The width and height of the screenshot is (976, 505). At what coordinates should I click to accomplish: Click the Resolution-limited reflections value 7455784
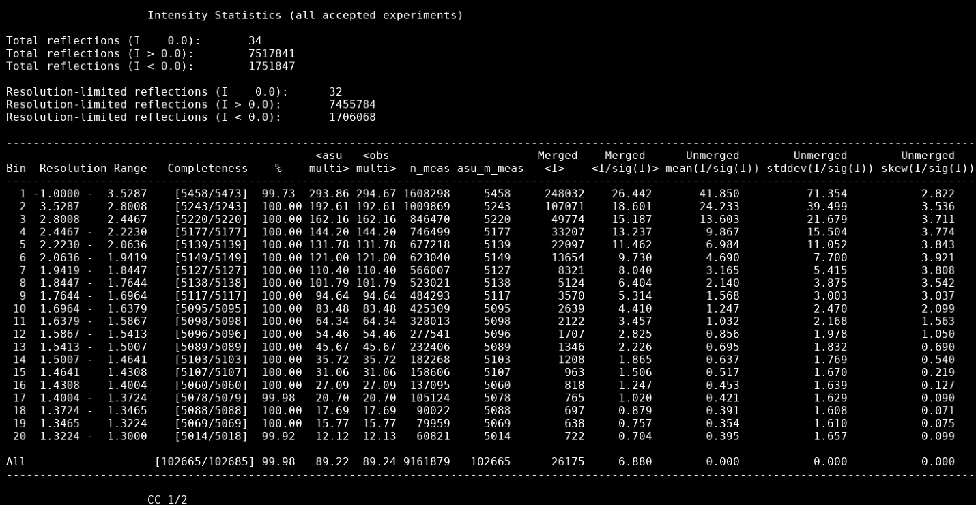352,104
